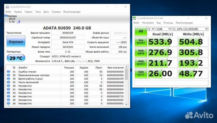The height and width of the screenshot is (123, 217).
Task: Click status circle for attribute A0
Action: (x=8, y=86)
